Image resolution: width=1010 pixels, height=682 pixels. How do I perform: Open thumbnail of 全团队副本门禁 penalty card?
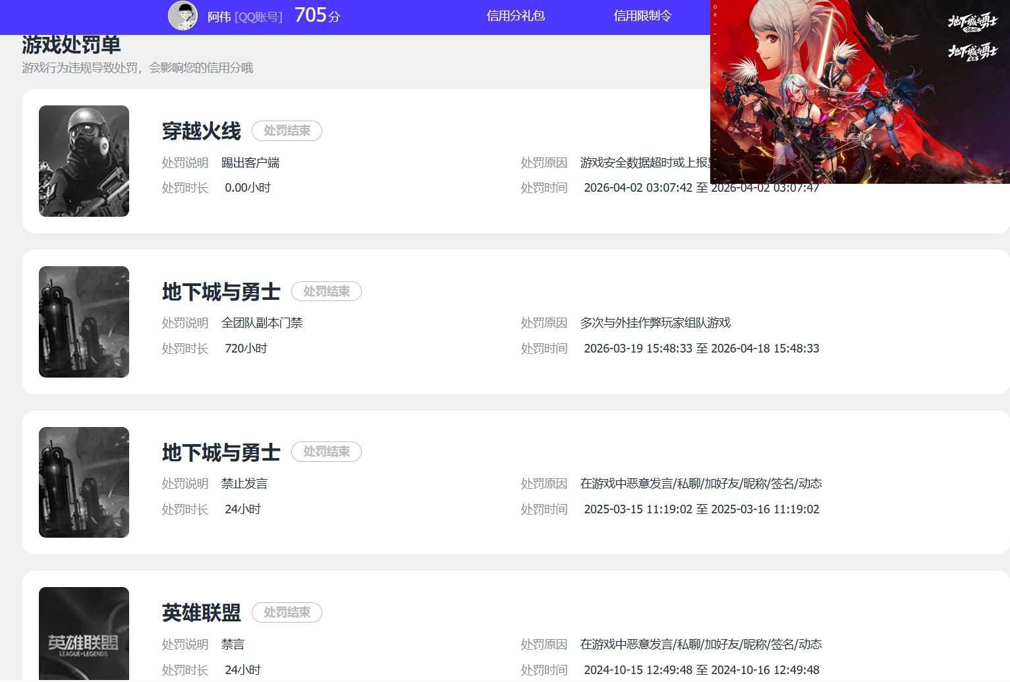tap(84, 322)
